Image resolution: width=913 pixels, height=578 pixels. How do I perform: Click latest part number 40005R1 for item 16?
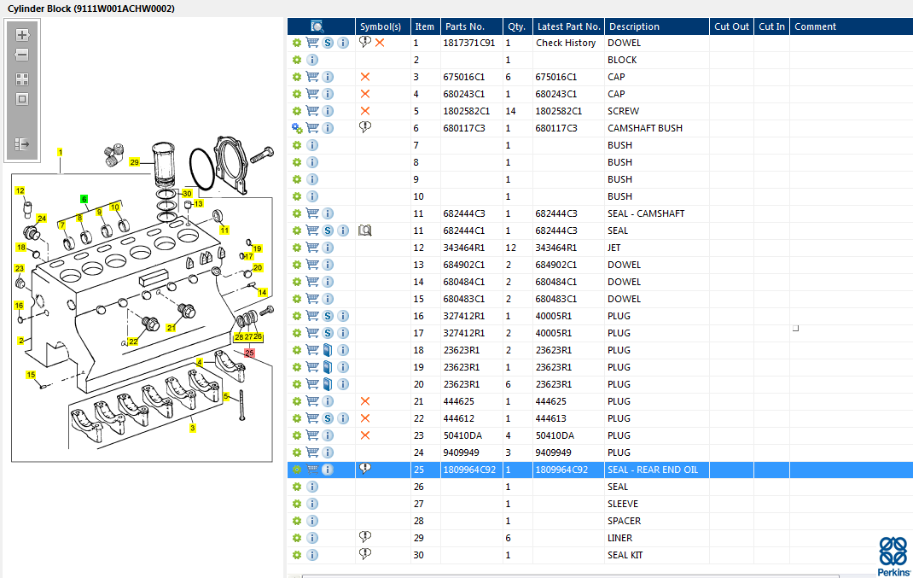[553, 317]
